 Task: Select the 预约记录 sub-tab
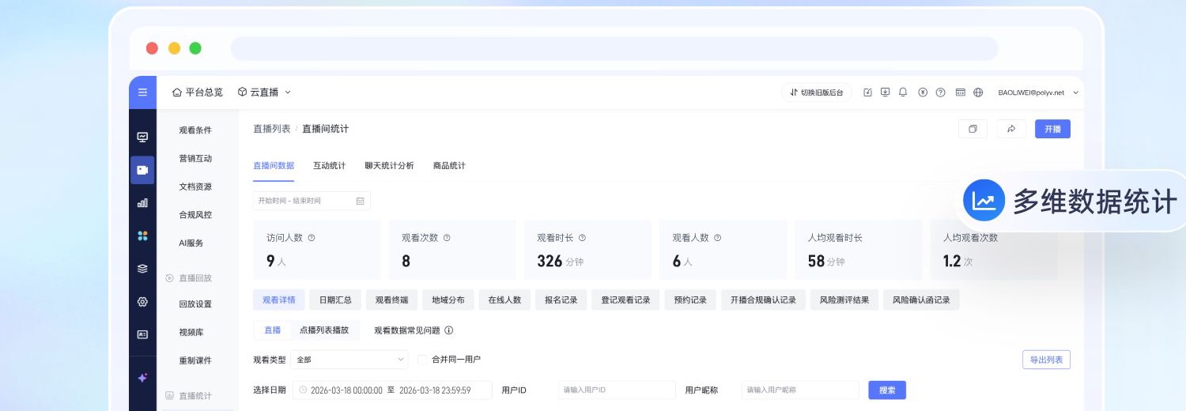pyautogui.click(x=690, y=300)
